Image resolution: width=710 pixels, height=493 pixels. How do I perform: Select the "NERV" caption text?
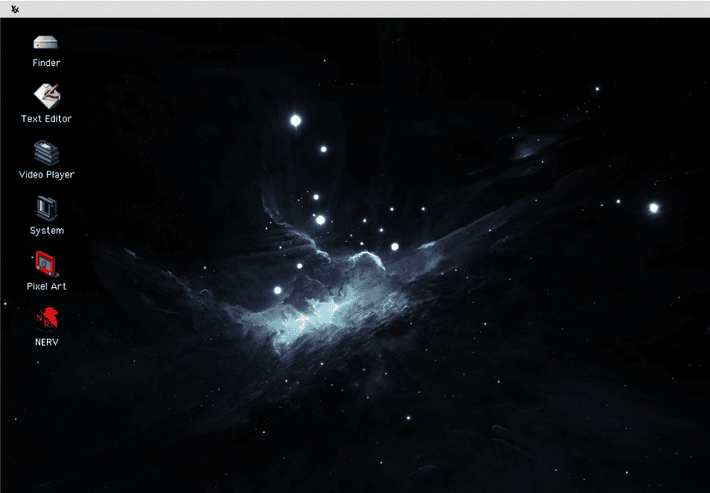coord(46,342)
